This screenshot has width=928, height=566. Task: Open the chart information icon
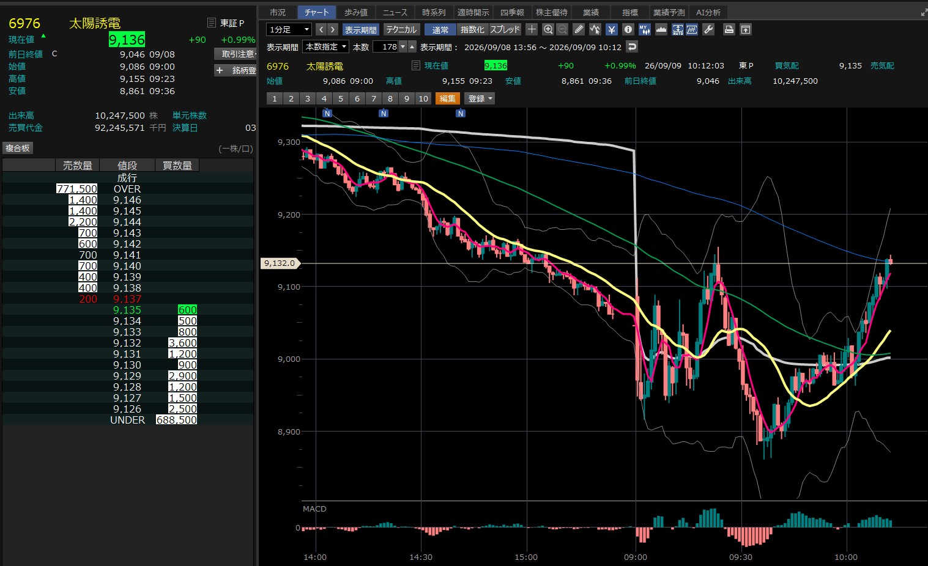tap(628, 29)
